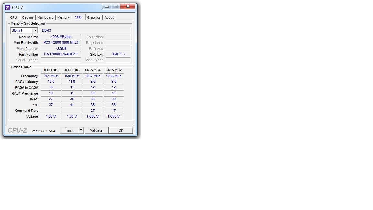
Task: Select the Mainboard tab
Action: tap(45, 17)
